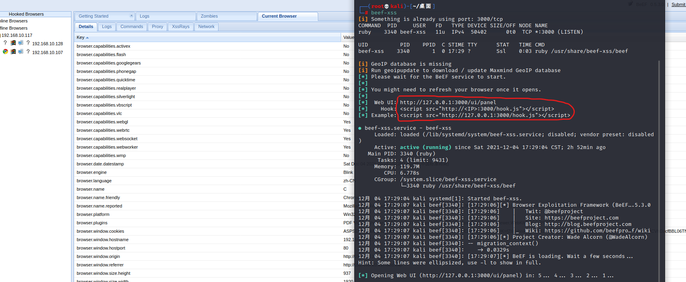Select browser.platform row
Image resolution: width=686 pixels, height=282 pixels.
214,214
